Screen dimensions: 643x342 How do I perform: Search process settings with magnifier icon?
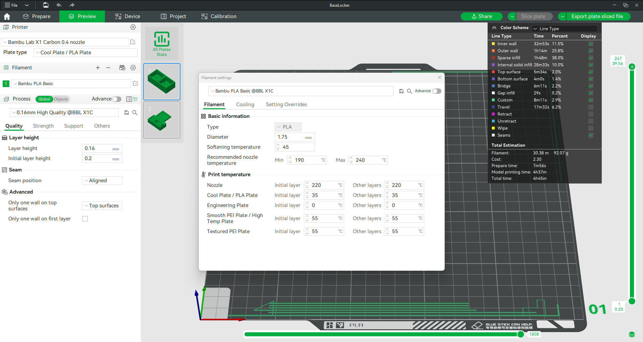tap(135, 113)
